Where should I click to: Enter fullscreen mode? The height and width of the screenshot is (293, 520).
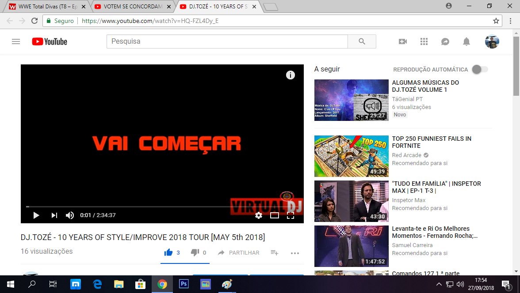(291, 215)
